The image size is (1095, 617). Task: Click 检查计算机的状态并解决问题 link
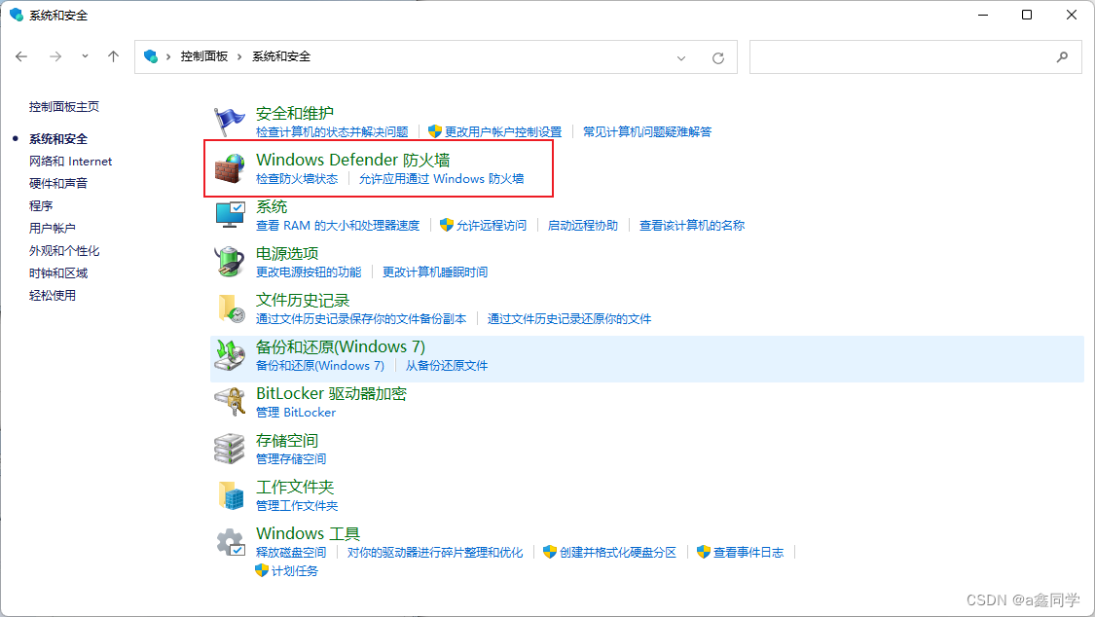[332, 132]
